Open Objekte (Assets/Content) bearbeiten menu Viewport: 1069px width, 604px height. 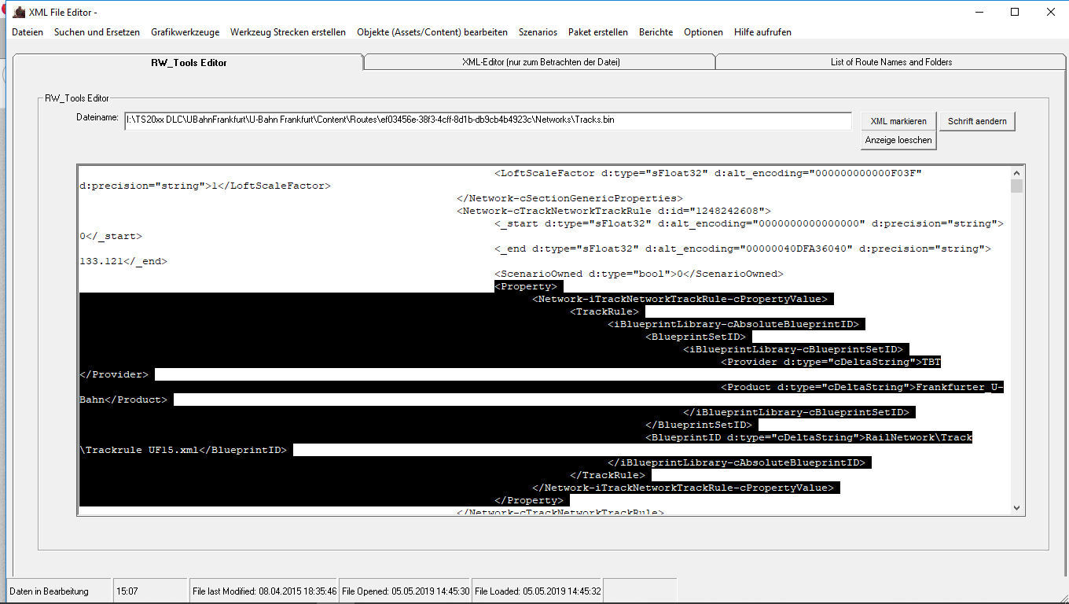tap(432, 32)
